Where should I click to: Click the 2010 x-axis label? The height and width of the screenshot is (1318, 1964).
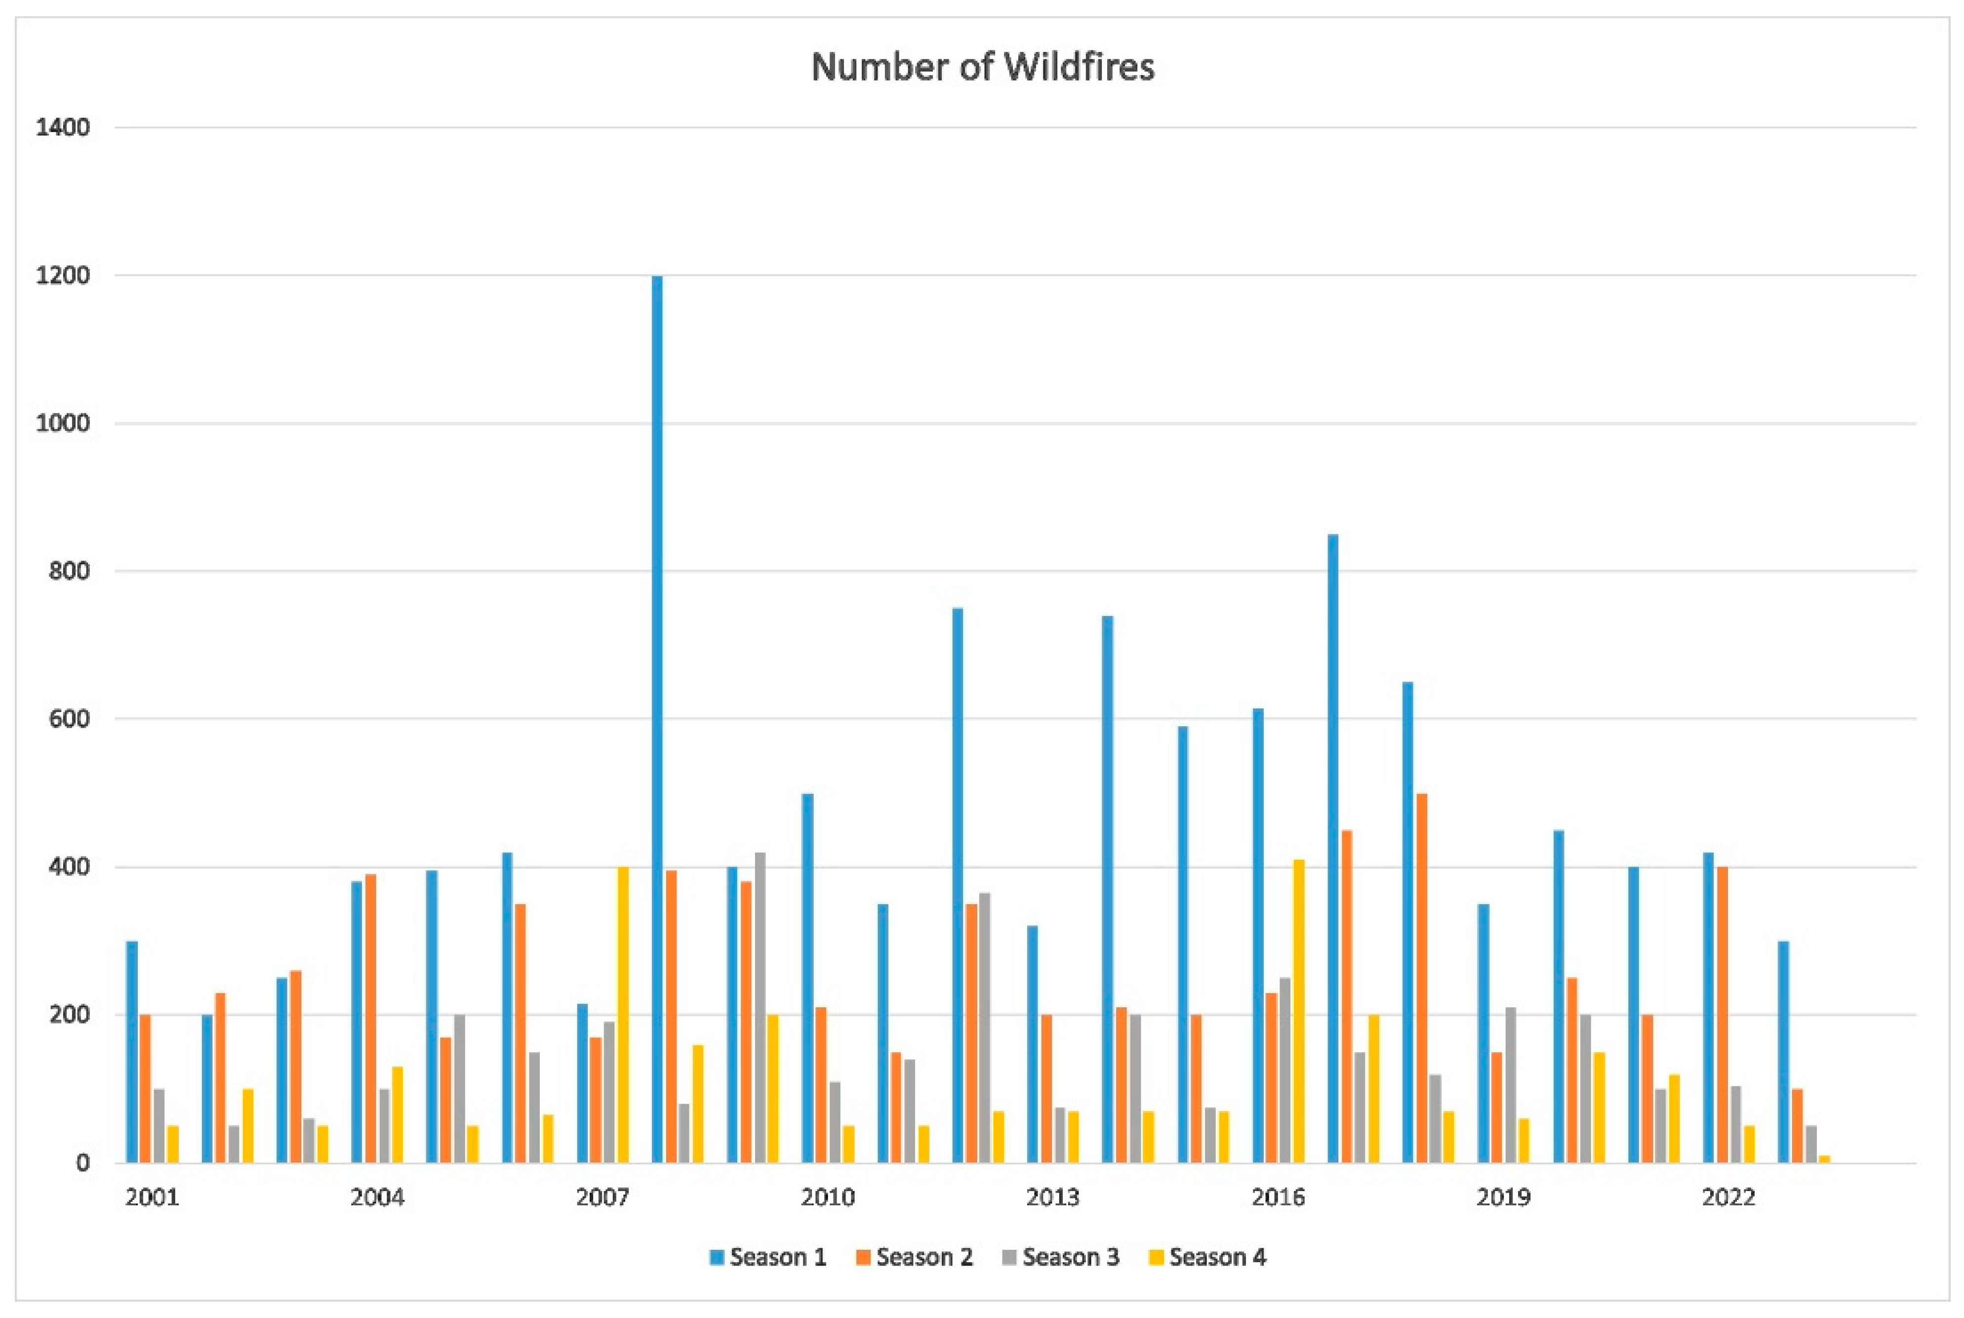pyautogui.click(x=828, y=1197)
